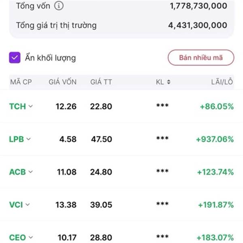
Task: Tap LPB profit percentage +937.06%
Action: 215,139
